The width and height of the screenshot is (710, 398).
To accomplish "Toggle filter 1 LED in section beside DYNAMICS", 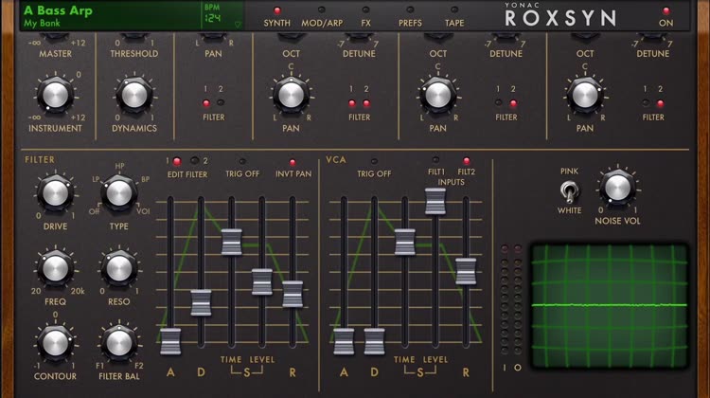I will pos(206,103).
